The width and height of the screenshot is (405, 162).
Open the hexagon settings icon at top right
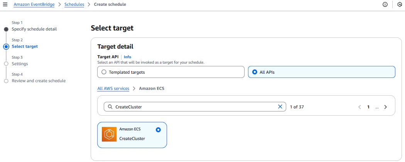pos(399,4)
